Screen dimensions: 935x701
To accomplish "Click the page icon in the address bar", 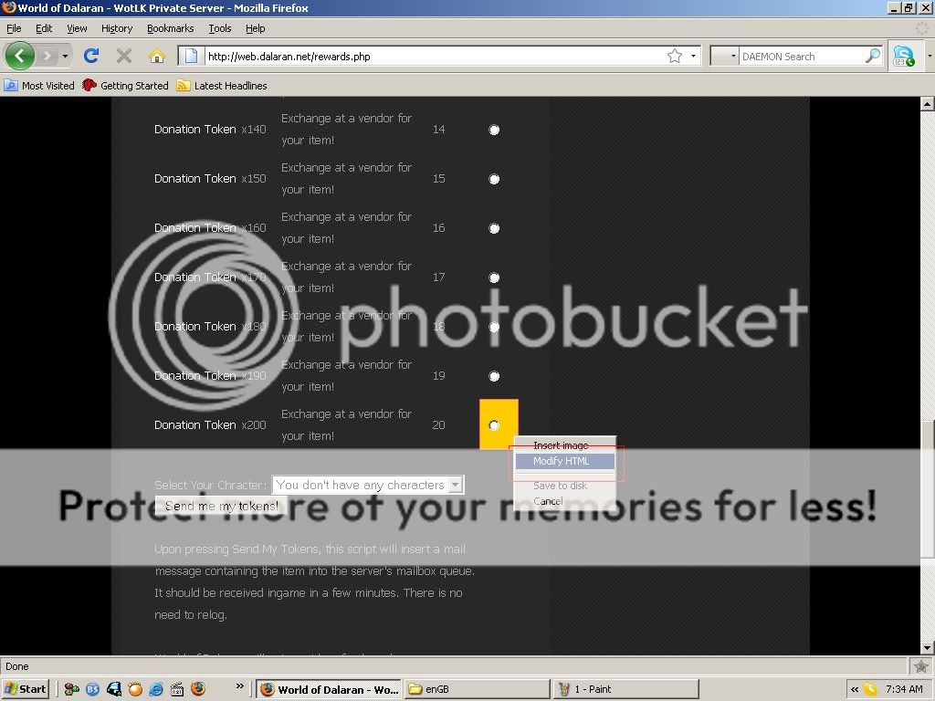I will (x=191, y=56).
